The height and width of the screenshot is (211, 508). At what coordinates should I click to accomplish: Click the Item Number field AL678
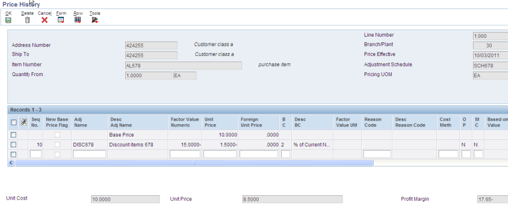[183, 65]
